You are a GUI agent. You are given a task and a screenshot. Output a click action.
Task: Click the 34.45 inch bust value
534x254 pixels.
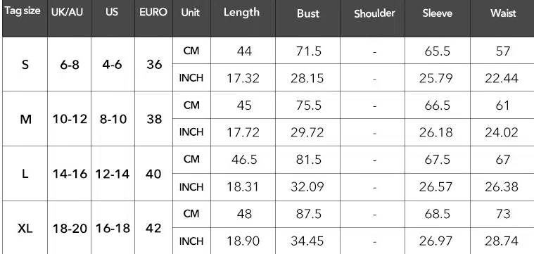pos(307,241)
